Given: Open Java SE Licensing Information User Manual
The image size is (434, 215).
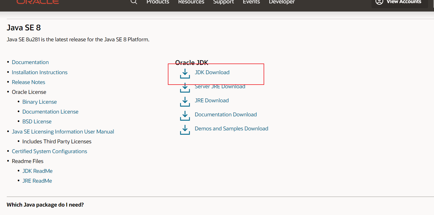Looking at the screenshot, I should pos(63,132).
